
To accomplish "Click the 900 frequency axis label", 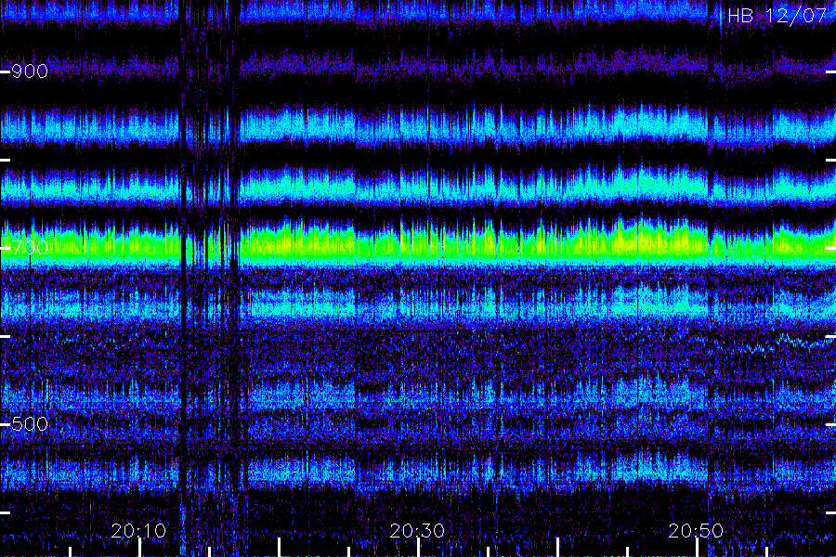I will (30, 71).
